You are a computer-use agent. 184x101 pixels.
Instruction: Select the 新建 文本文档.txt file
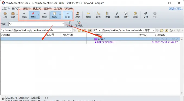click(x=106, y=42)
